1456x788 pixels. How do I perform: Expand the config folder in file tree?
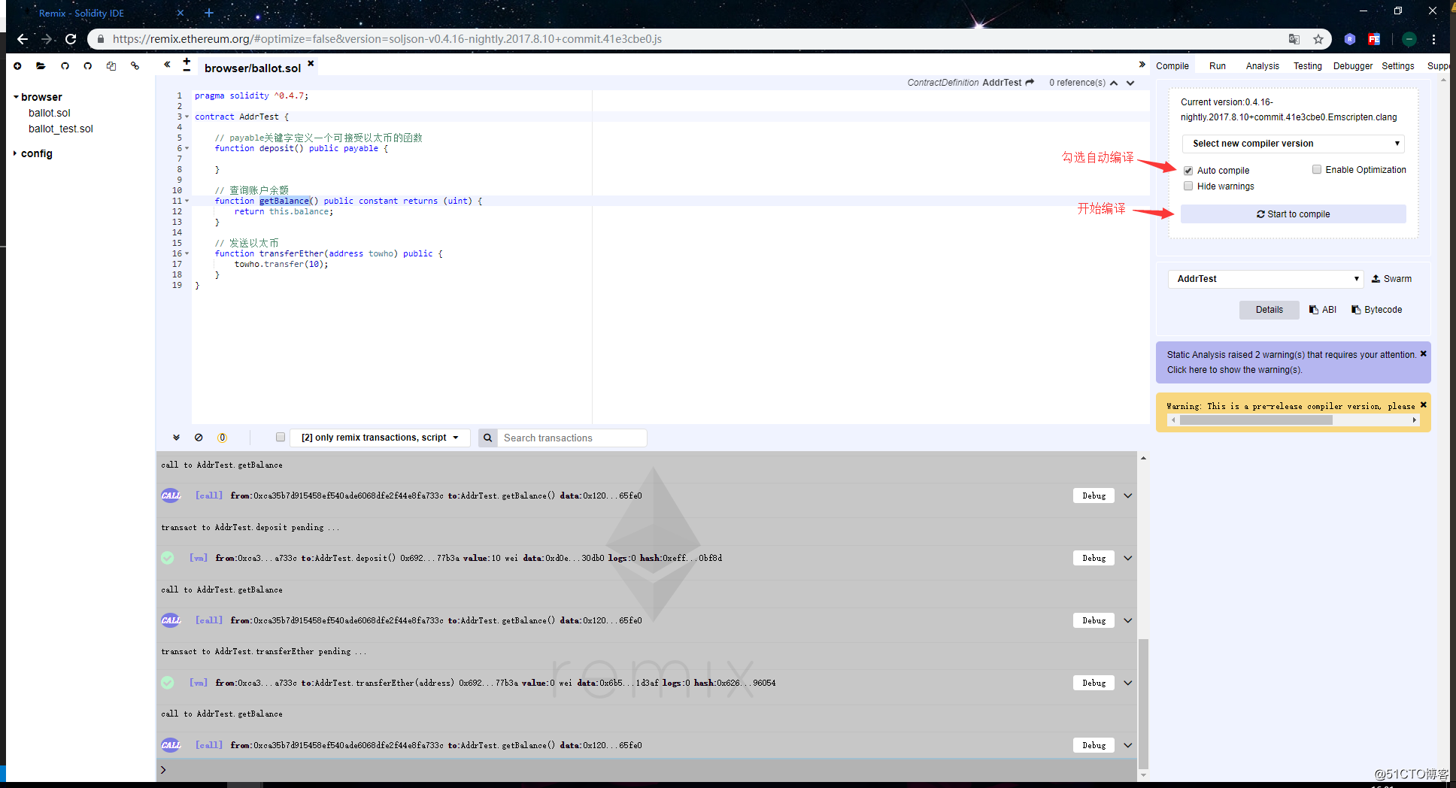pos(16,153)
